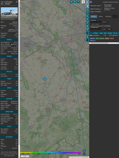Toggle the O map button
This screenshot has width=119, height=158.
coord(87,16)
